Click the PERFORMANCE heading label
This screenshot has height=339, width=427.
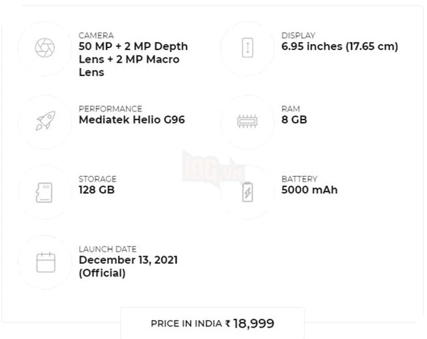click(110, 108)
